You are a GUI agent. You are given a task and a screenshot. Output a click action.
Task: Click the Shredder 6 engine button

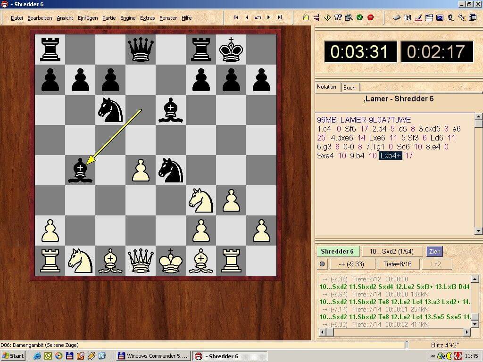(338, 252)
